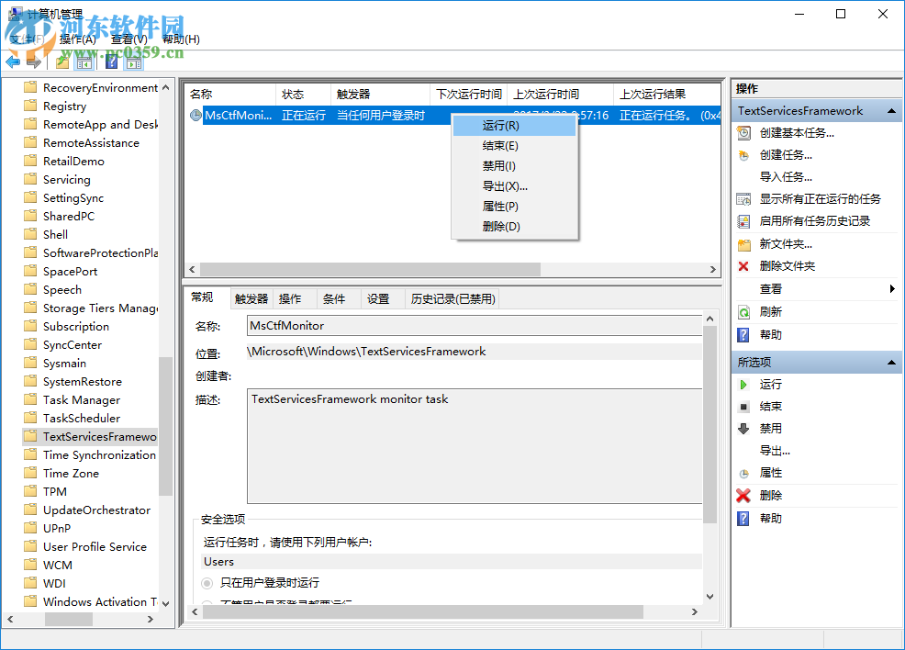Open the '查看' submenu in actions pane
Image resolution: width=905 pixels, height=650 pixels.
click(769, 288)
